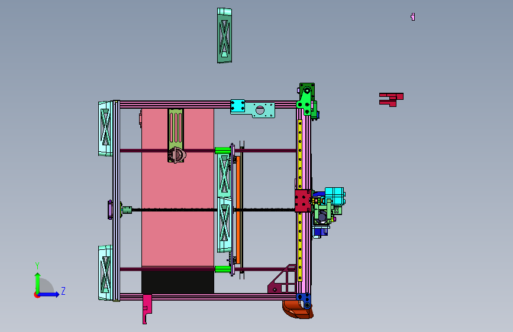Select the tiny pink part in the top-right corner
Screen dimensions: 513x332
pos(413,17)
